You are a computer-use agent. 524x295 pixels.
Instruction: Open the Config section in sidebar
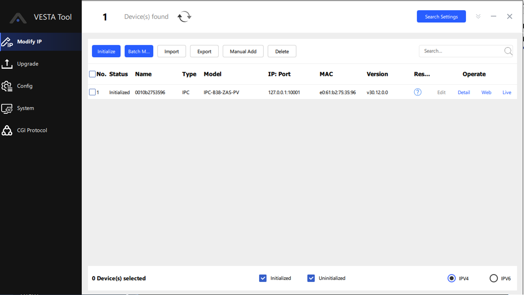click(24, 86)
